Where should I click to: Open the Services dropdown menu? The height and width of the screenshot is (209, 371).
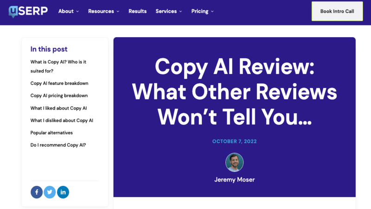[169, 11]
